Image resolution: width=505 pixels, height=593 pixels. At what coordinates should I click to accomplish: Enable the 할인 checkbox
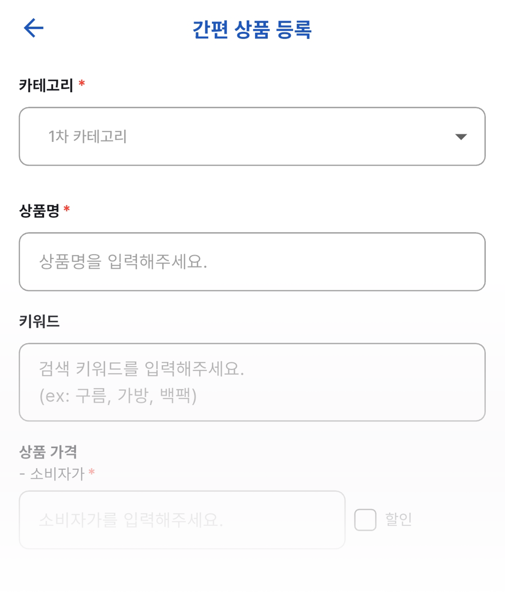click(365, 520)
